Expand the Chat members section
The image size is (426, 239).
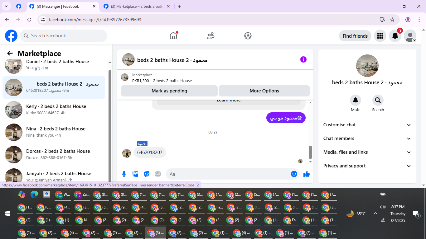367,138
